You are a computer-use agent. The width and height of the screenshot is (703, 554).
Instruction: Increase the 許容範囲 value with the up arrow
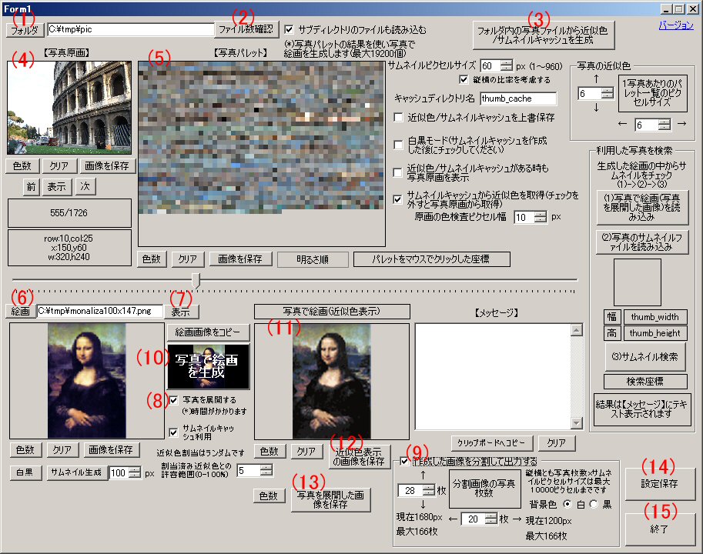(266, 466)
